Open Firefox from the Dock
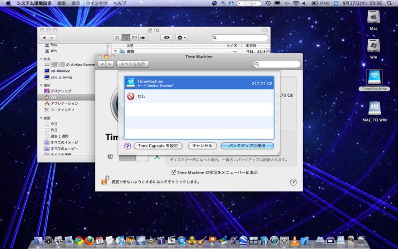 coord(90,240)
